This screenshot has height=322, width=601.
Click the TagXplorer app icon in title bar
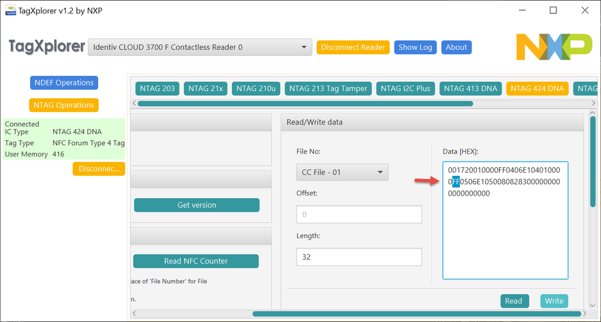click(11, 10)
